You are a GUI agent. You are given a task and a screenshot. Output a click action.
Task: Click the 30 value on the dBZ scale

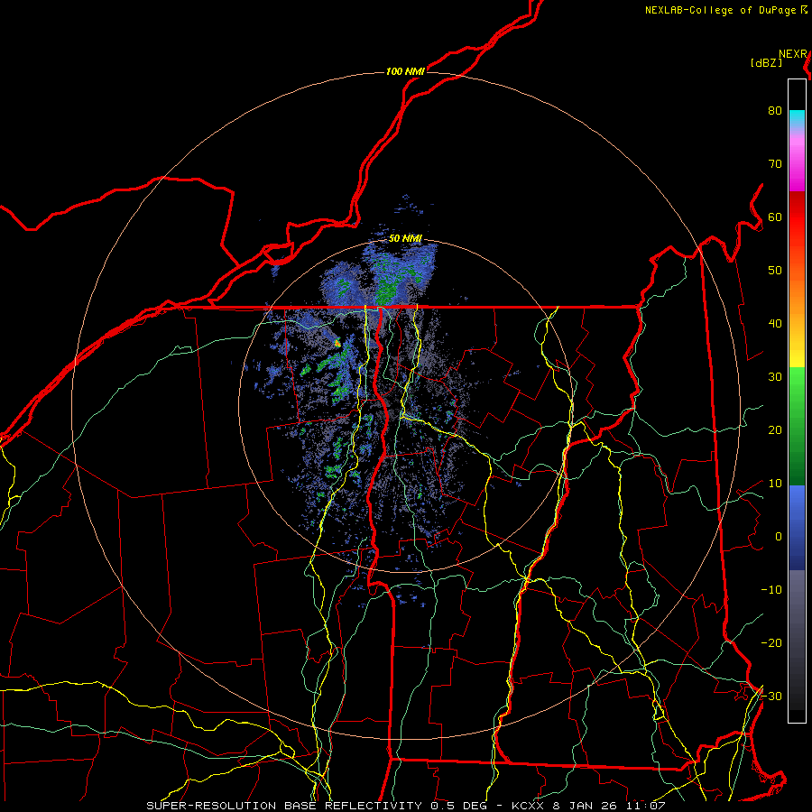click(x=775, y=377)
